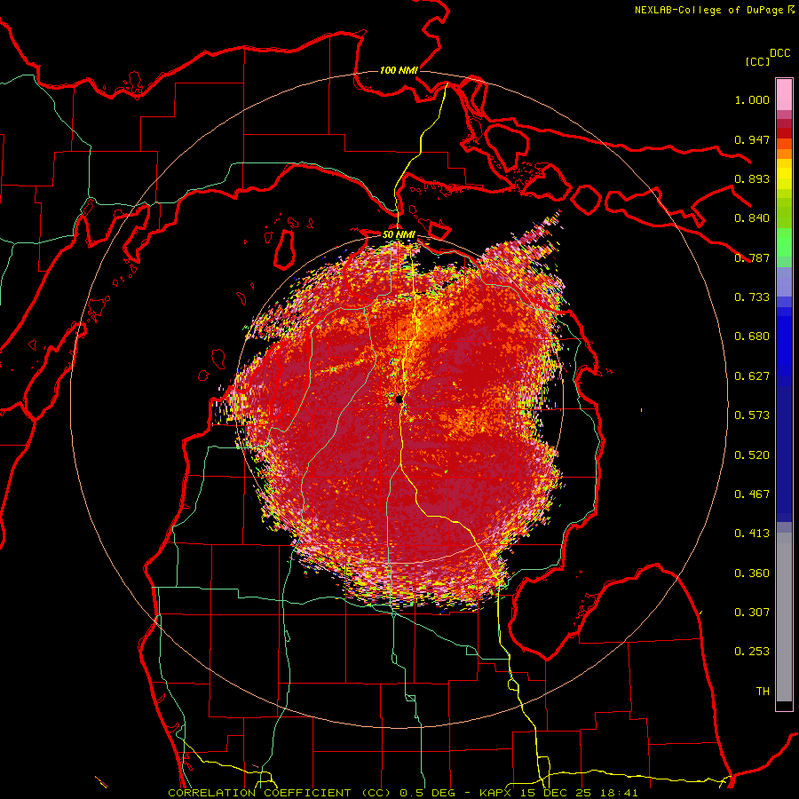Click the 0.253 color scale value
This screenshot has width=799, height=799.
pos(752,652)
